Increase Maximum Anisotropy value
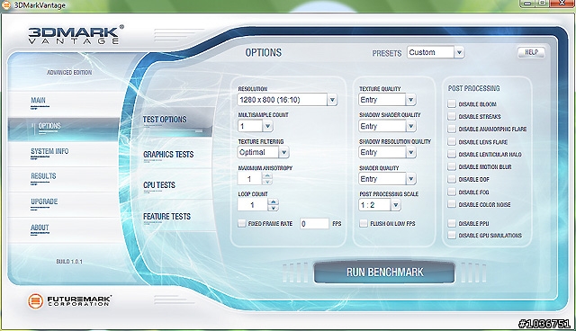Screen dimensions: 576x331 (267, 175)
